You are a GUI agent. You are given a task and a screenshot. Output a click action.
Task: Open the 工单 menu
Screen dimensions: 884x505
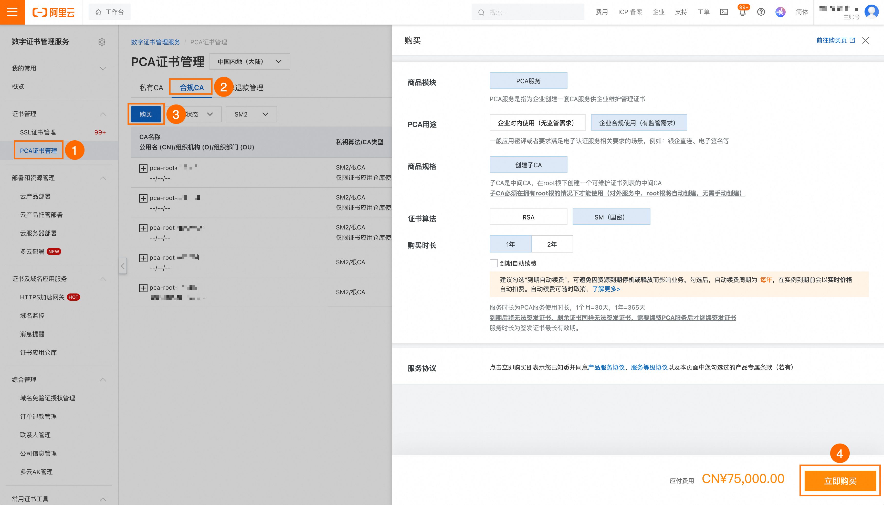[703, 12]
